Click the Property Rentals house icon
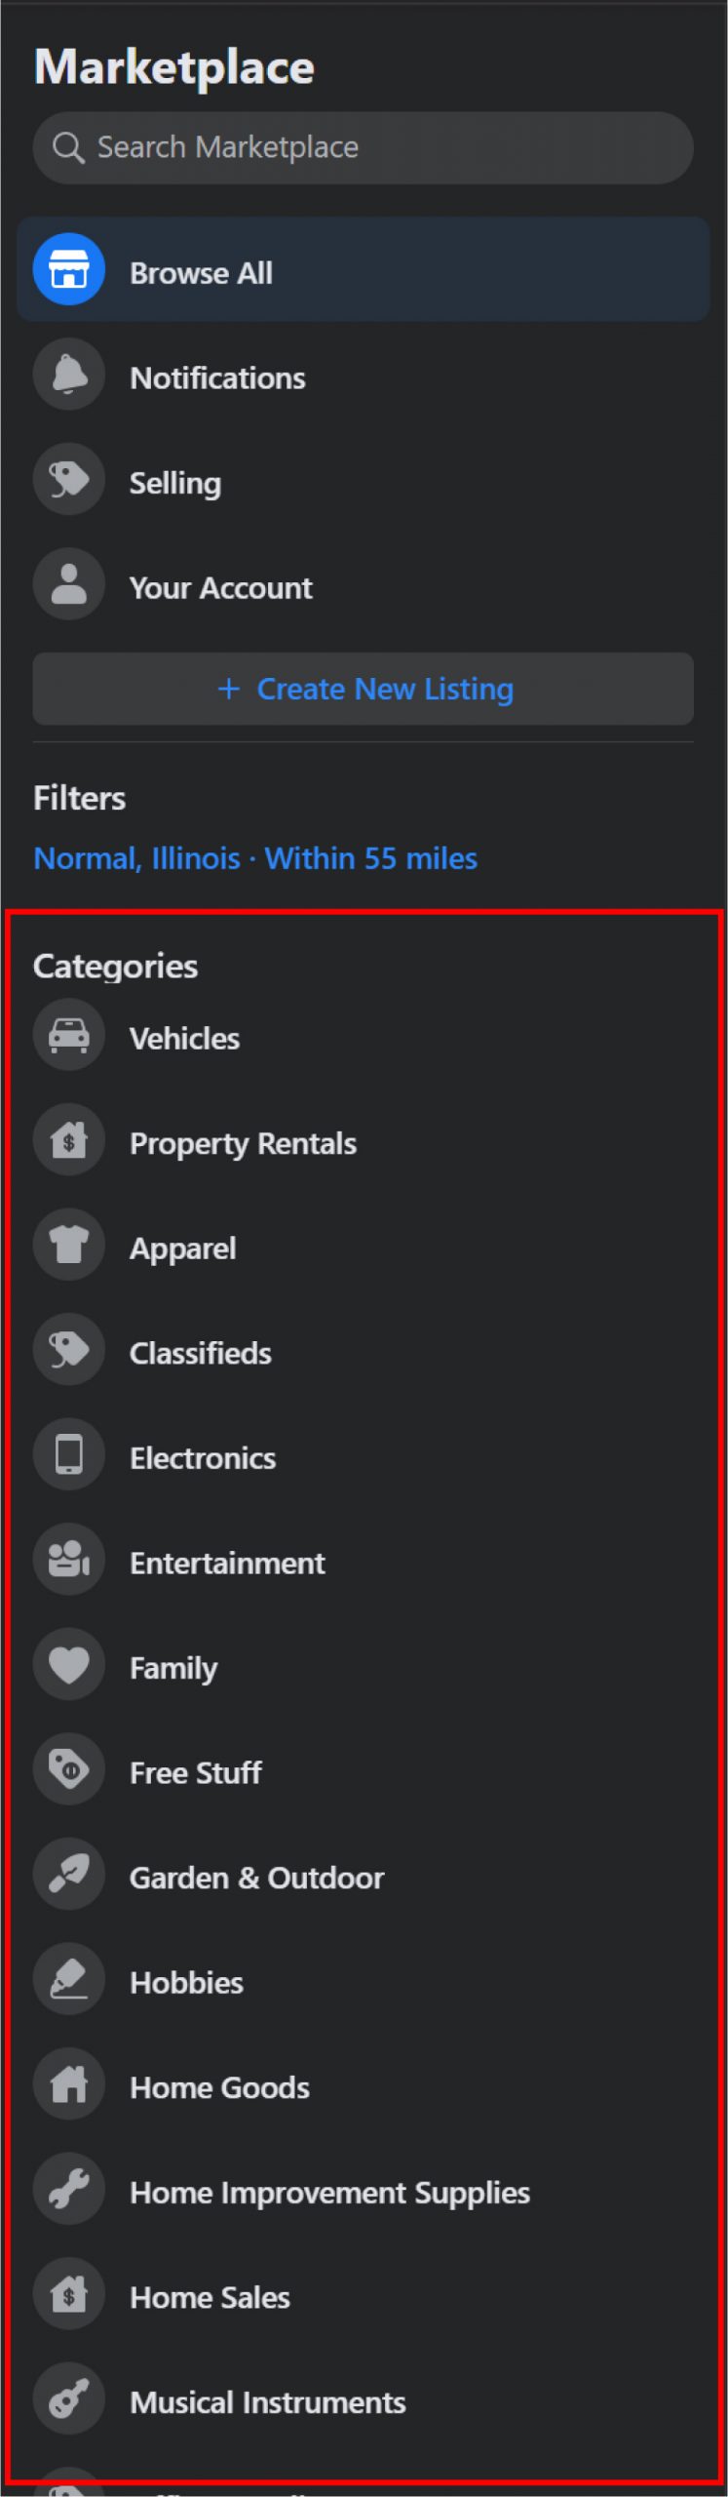Viewport: 728px width, 2497px height. [68, 1139]
